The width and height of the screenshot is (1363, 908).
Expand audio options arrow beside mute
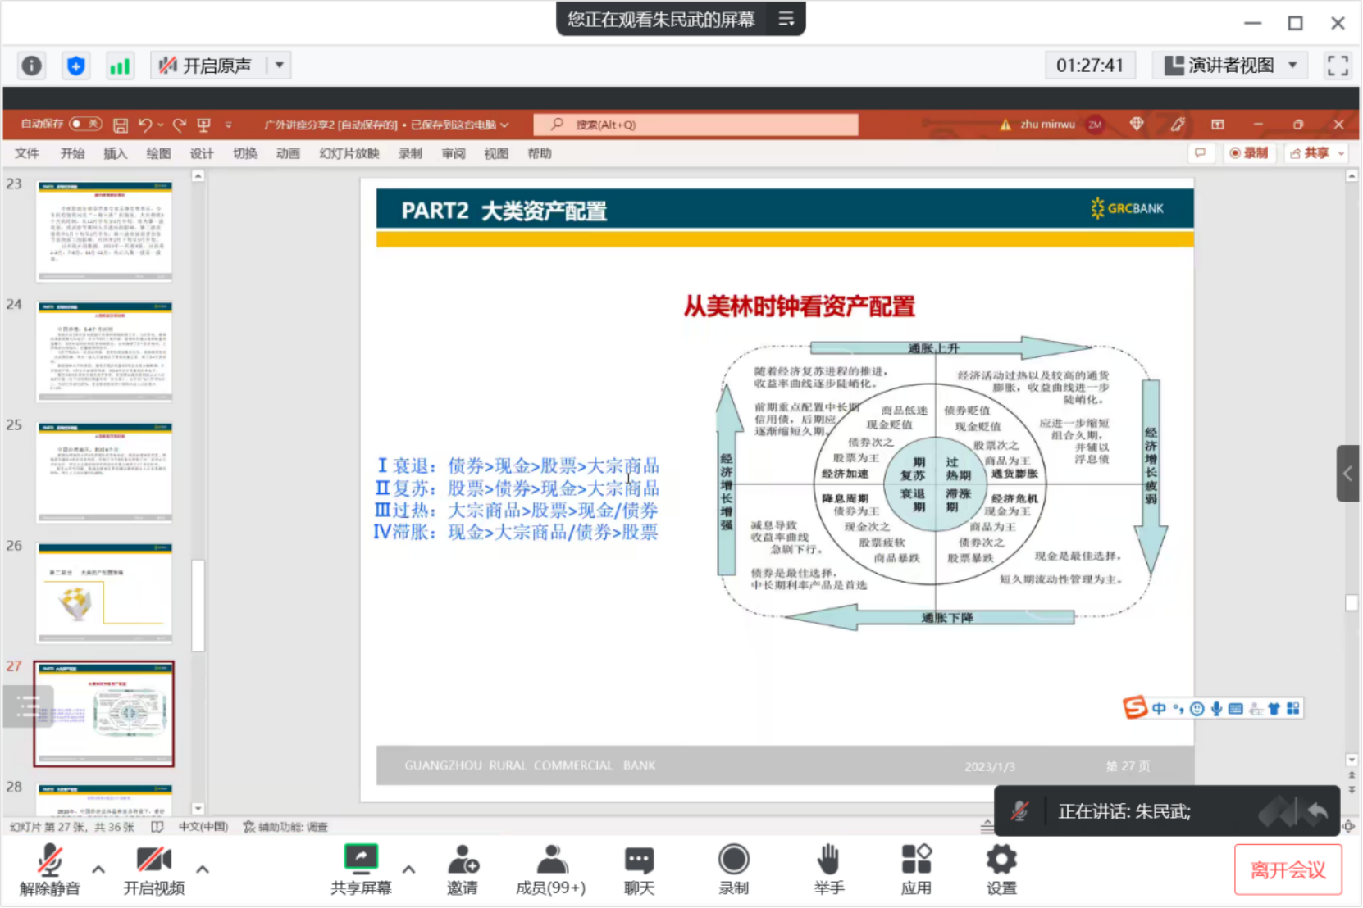point(98,869)
